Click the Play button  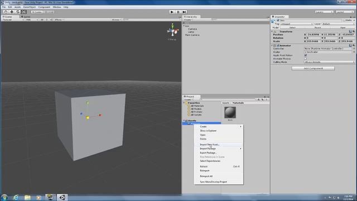coord(172,12)
